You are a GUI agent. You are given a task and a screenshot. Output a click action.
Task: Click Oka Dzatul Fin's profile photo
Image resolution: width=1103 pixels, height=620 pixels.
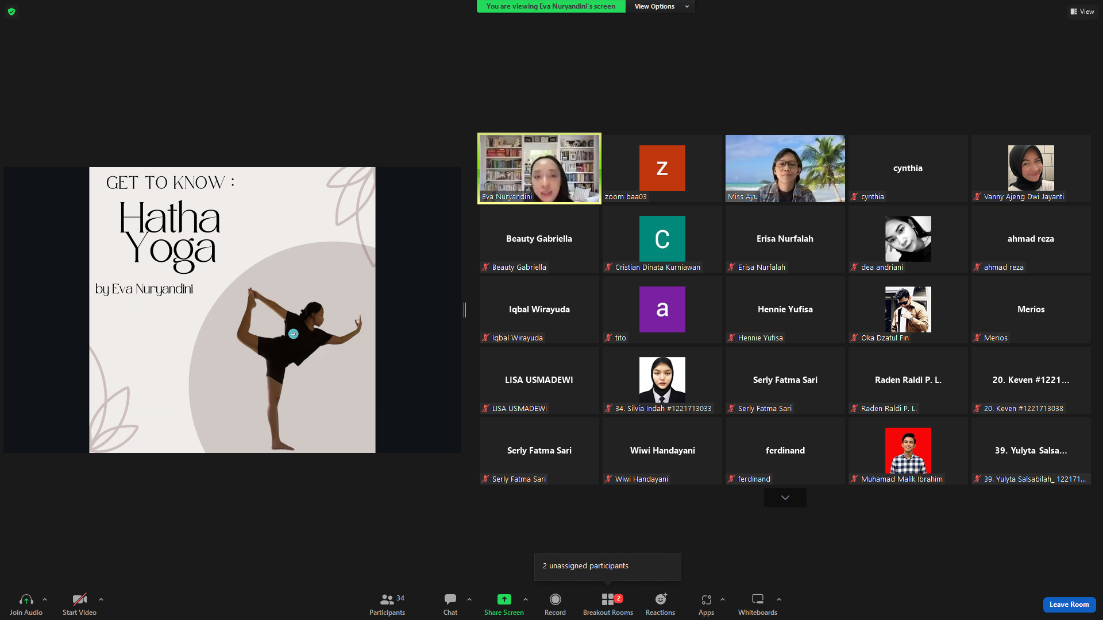(908, 309)
